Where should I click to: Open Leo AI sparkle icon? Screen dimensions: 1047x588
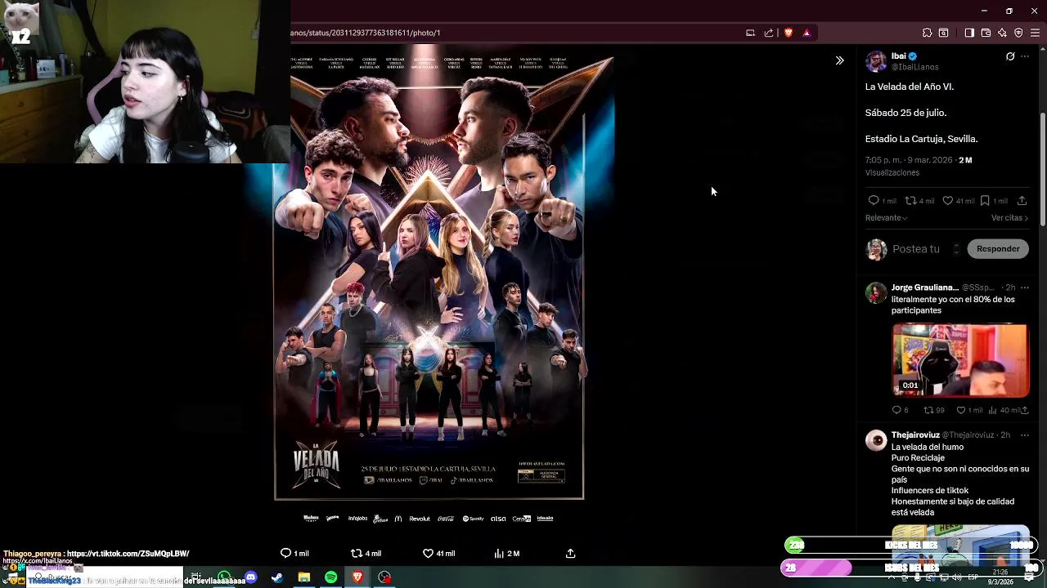pyautogui.click(x=1002, y=33)
